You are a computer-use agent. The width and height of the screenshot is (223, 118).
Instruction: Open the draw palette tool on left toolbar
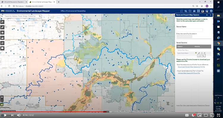pyautogui.click(x=2, y=32)
